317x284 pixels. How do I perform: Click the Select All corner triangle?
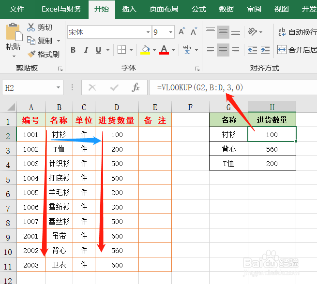point(11,107)
